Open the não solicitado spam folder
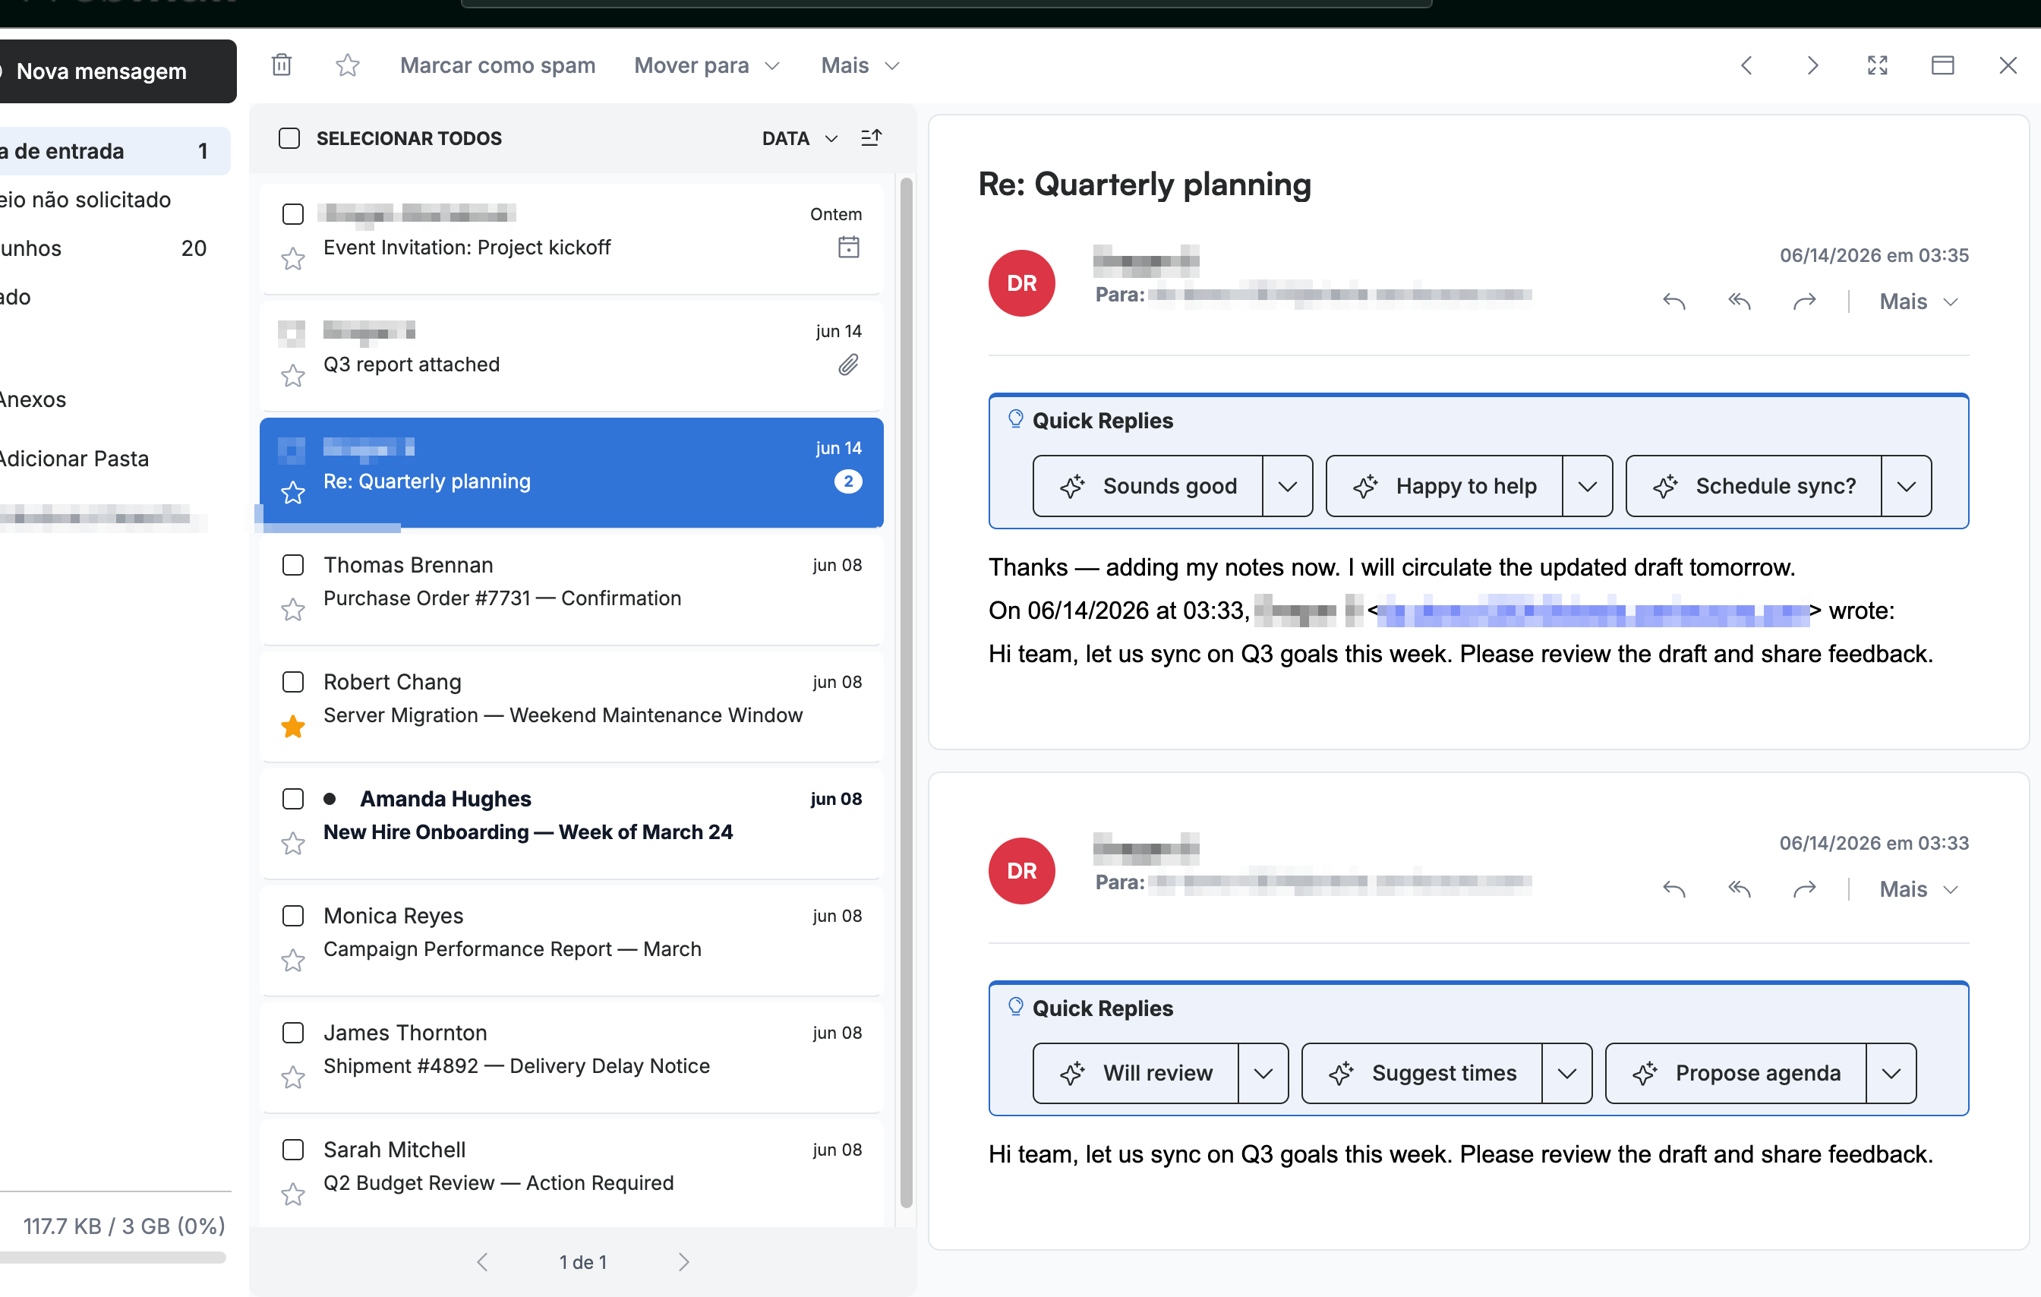Screen dimensions: 2041x1297 pos(114,200)
